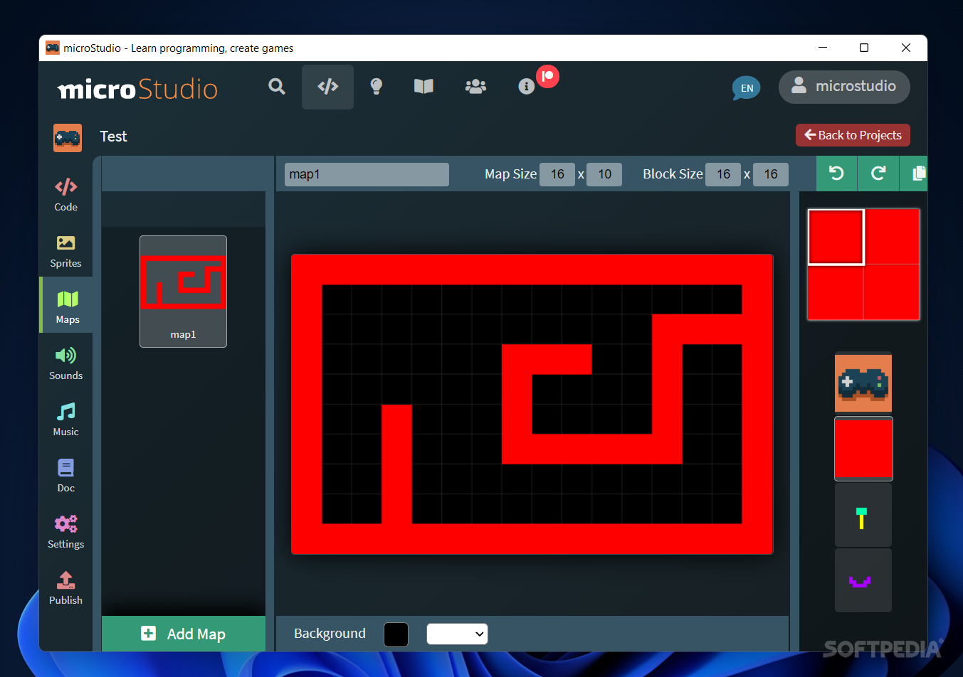Click the Map Size height field 10
Screen dimensions: 963x677
pos(604,174)
